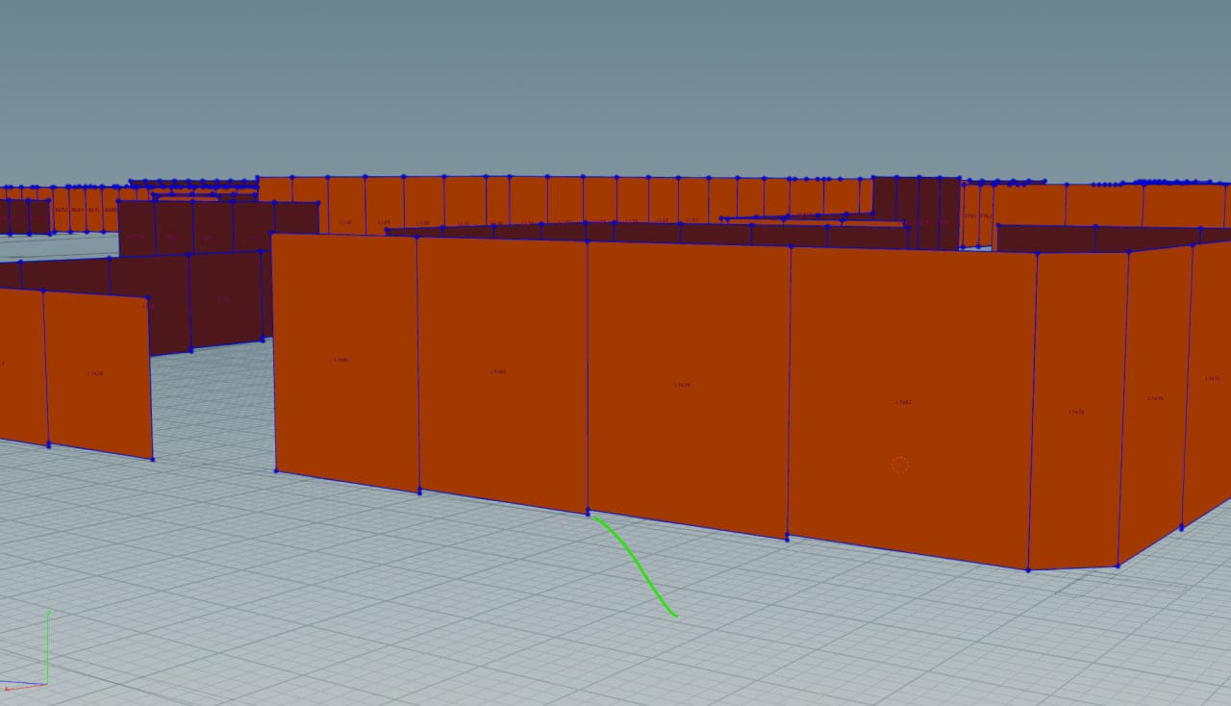
Task: Click the bottom point between the first two front panels
Action: point(419,492)
